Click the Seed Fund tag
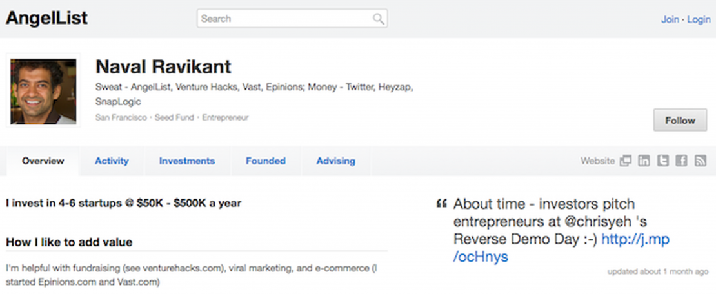This screenshot has width=716, height=294. click(x=175, y=118)
